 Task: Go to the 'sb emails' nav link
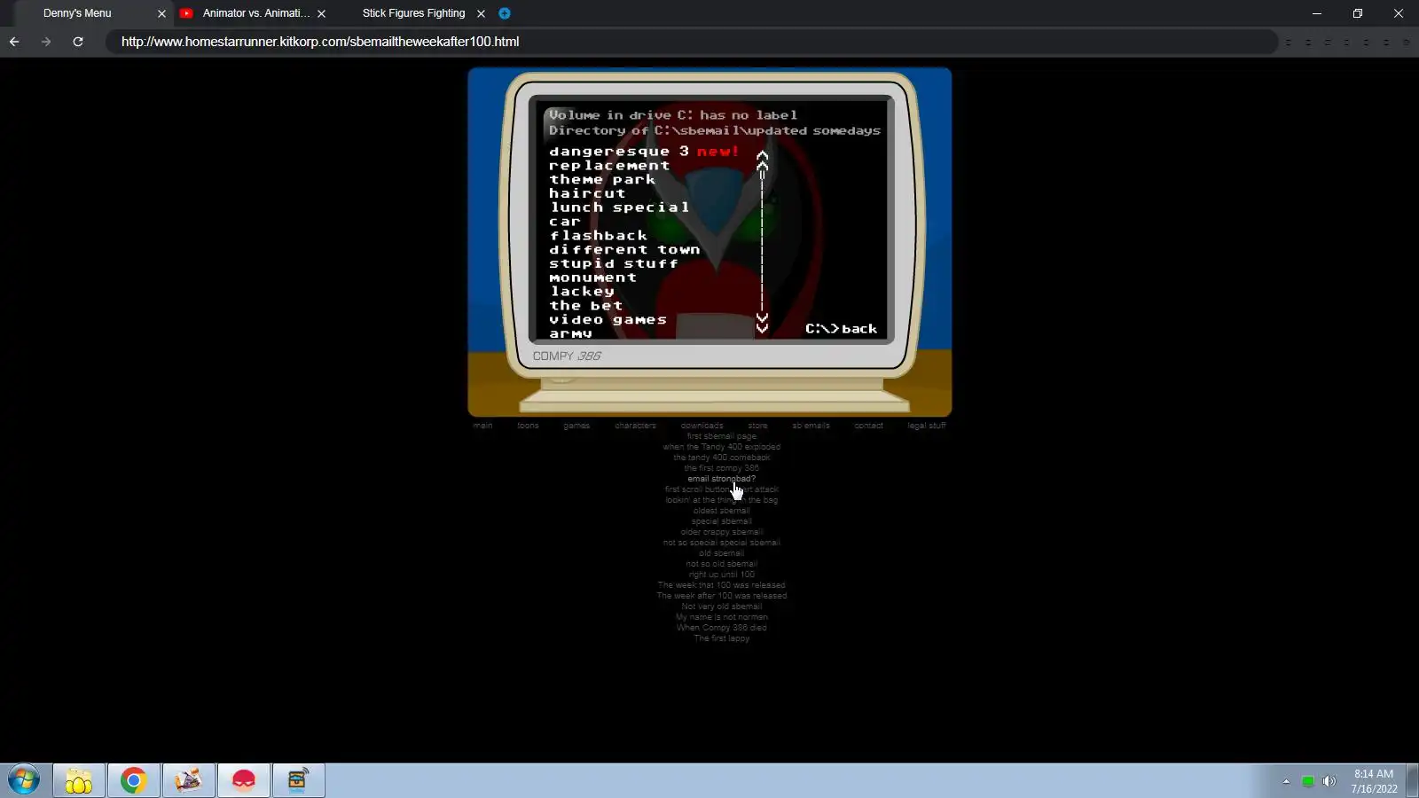pyautogui.click(x=811, y=426)
